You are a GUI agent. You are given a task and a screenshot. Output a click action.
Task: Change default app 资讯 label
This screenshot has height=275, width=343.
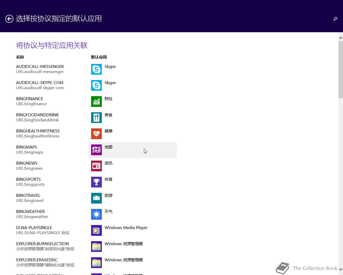coord(109,163)
